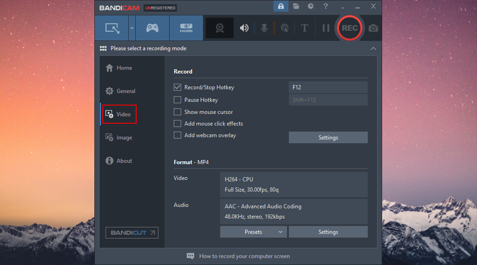Switch to the Image tab
The width and height of the screenshot is (477, 265).
point(119,137)
